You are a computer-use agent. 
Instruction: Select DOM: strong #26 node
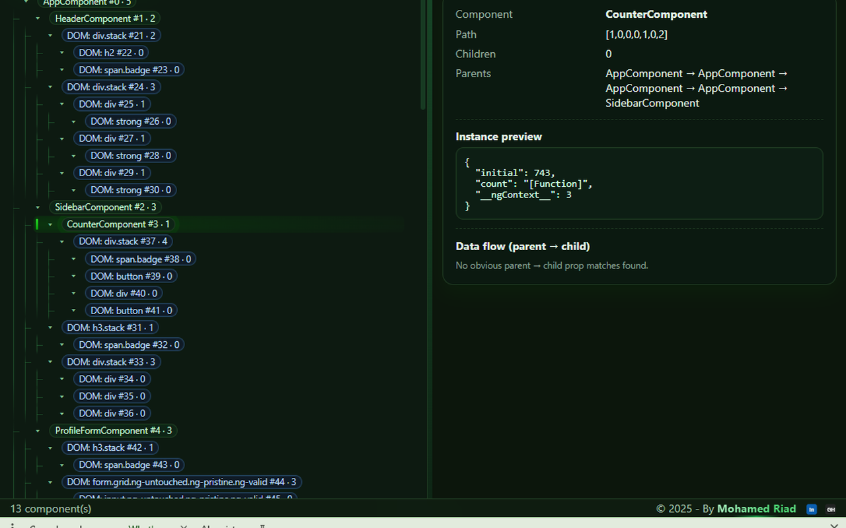(131, 121)
